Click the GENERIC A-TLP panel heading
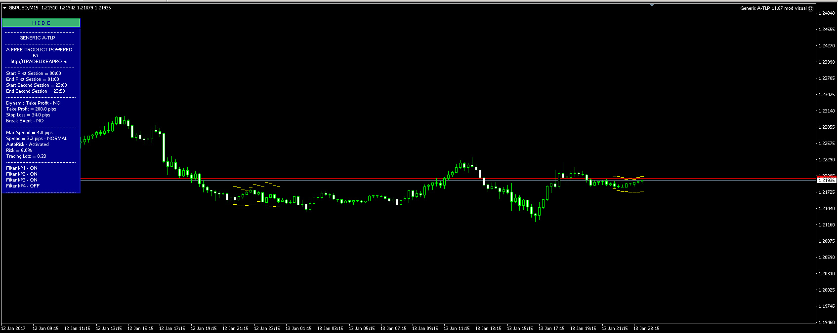 (x=37, y=38)
